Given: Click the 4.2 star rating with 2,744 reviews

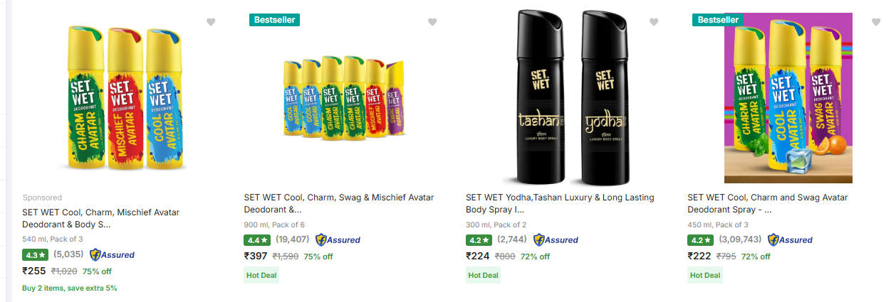Looking at the screenshot, I should click(x=479, y=240).
